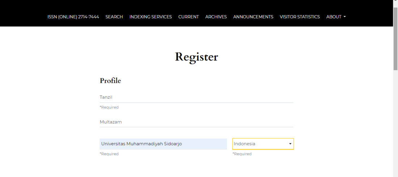
Task: Click the Required label under country dropdown
Action: (x=242, y=154)
